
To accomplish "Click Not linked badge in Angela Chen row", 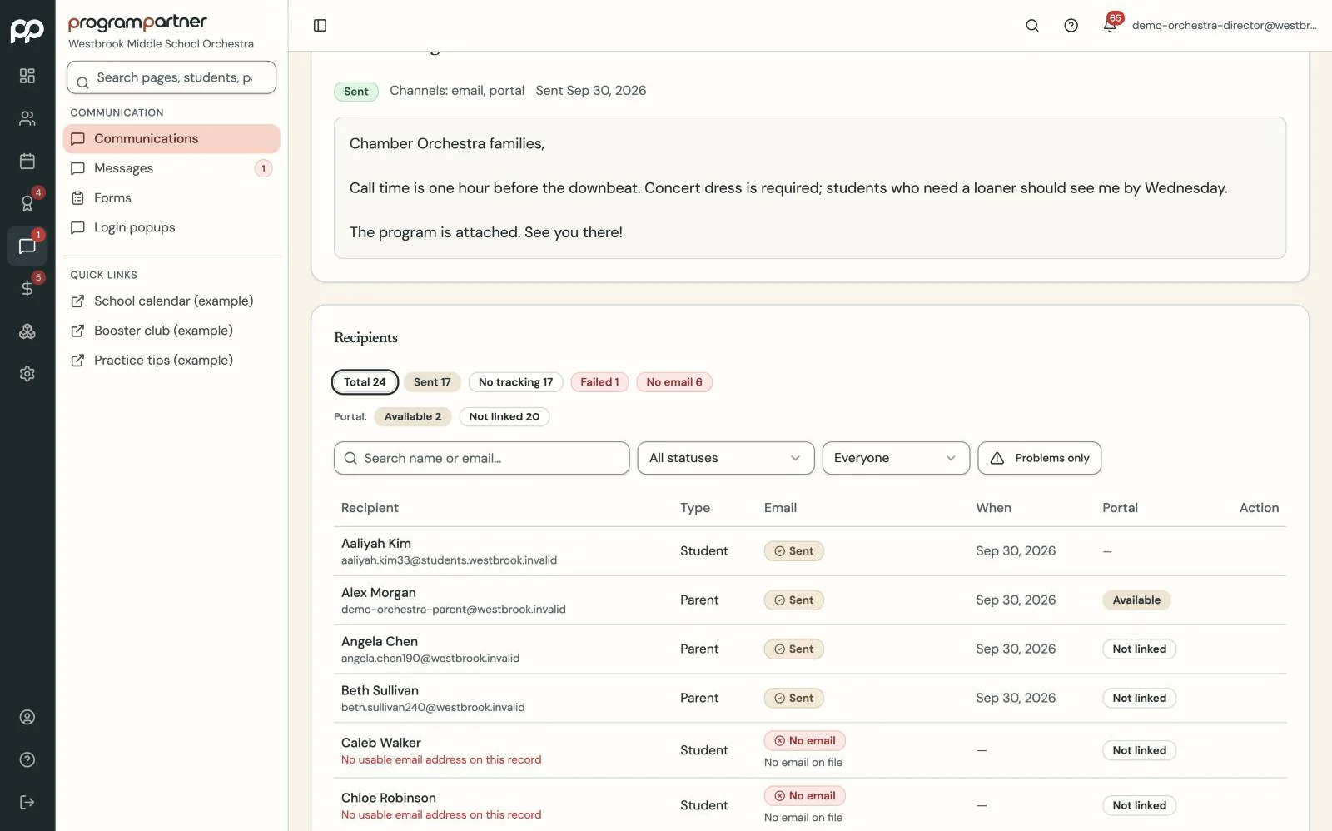I will (x=1139, y=649).
